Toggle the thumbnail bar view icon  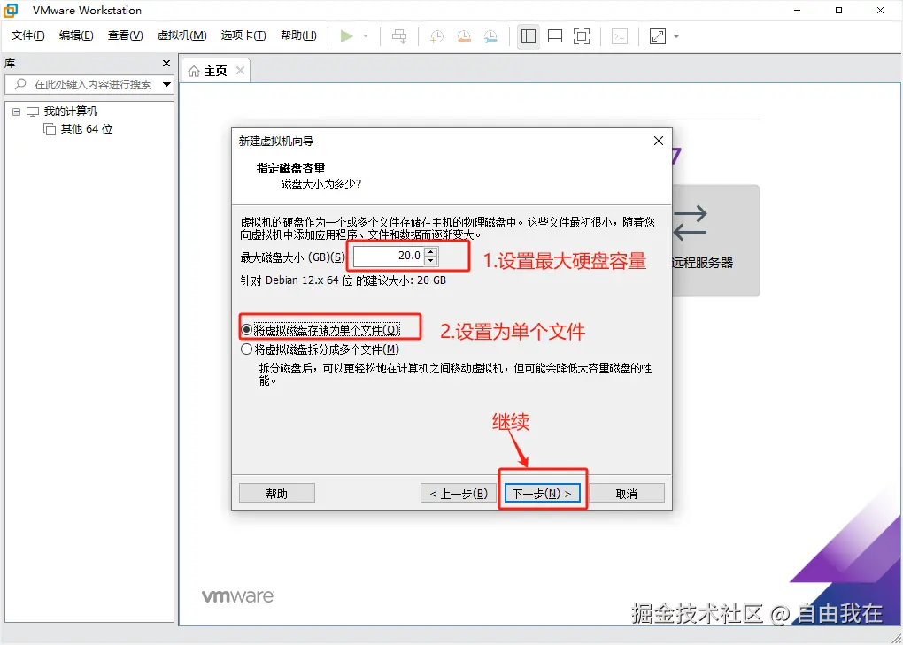554,36
